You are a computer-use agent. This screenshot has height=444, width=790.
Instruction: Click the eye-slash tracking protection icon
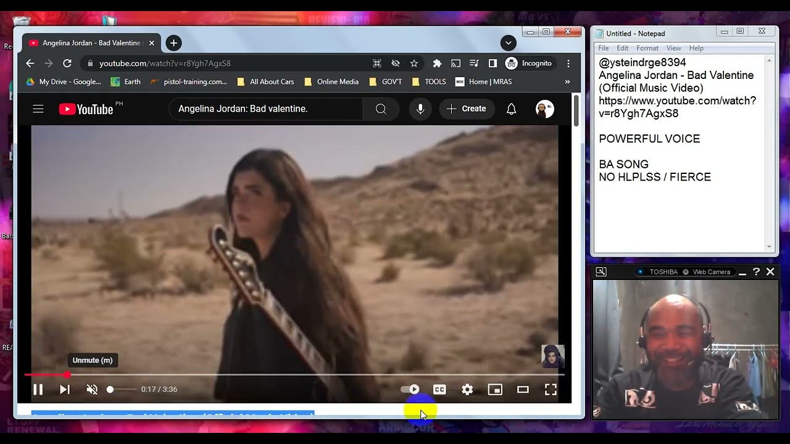[396, 63]
